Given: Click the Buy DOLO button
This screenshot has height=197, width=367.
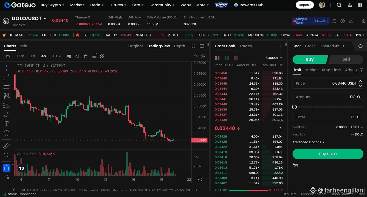Looking at the screenshot, I should coord(328,154).
